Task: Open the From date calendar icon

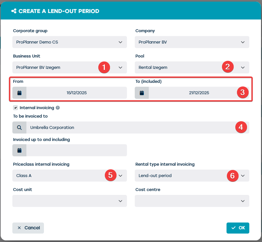Action: (20, 93)
